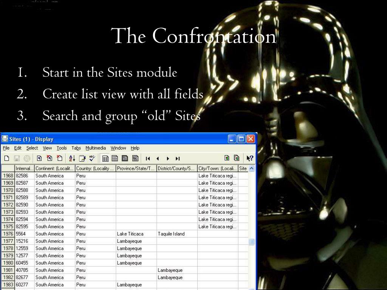The height and width of the screenshot is (290, 387).
Task: Click the Lake Titicaca province cell
Action: (x=136, y=234)
